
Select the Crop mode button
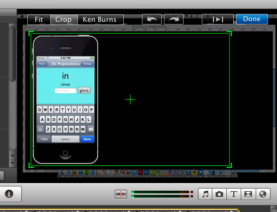(x=64, y=20)
